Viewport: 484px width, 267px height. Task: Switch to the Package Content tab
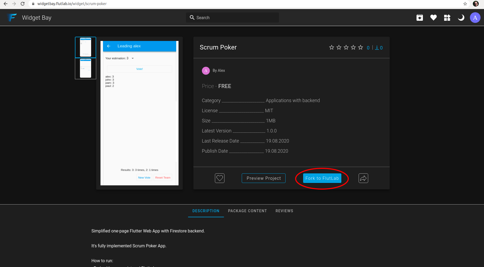coord(247,211)
